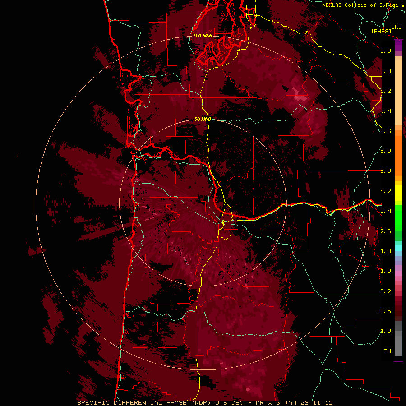406x406 pixels.
Task: Pick the pale peach segment of color bar
Action: pos(398,93)
